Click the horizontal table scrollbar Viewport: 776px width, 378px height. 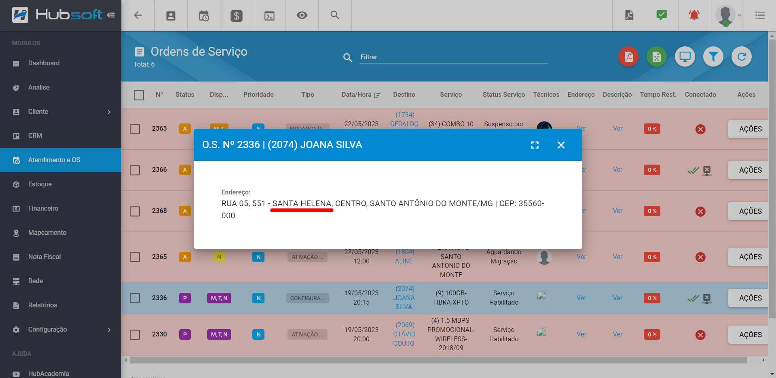click(438, 360)
